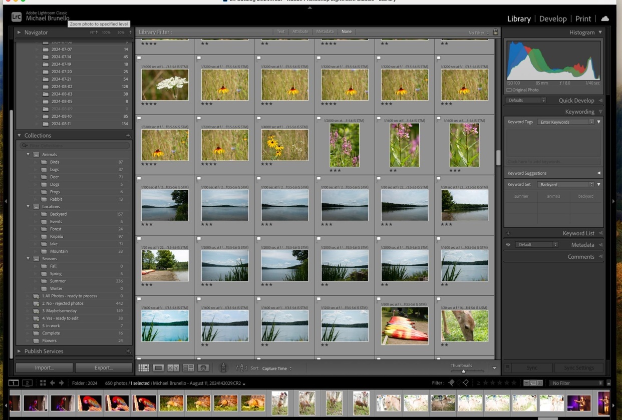This screenshot has width=622, height=420.
Task: Apply 'animals' keyword from set
Action: 553,196
